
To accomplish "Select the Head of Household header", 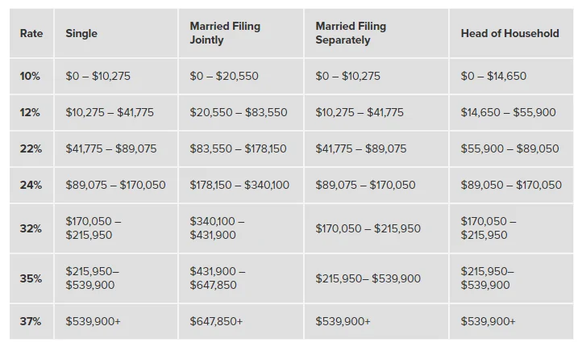I will (x=511, y=33).
